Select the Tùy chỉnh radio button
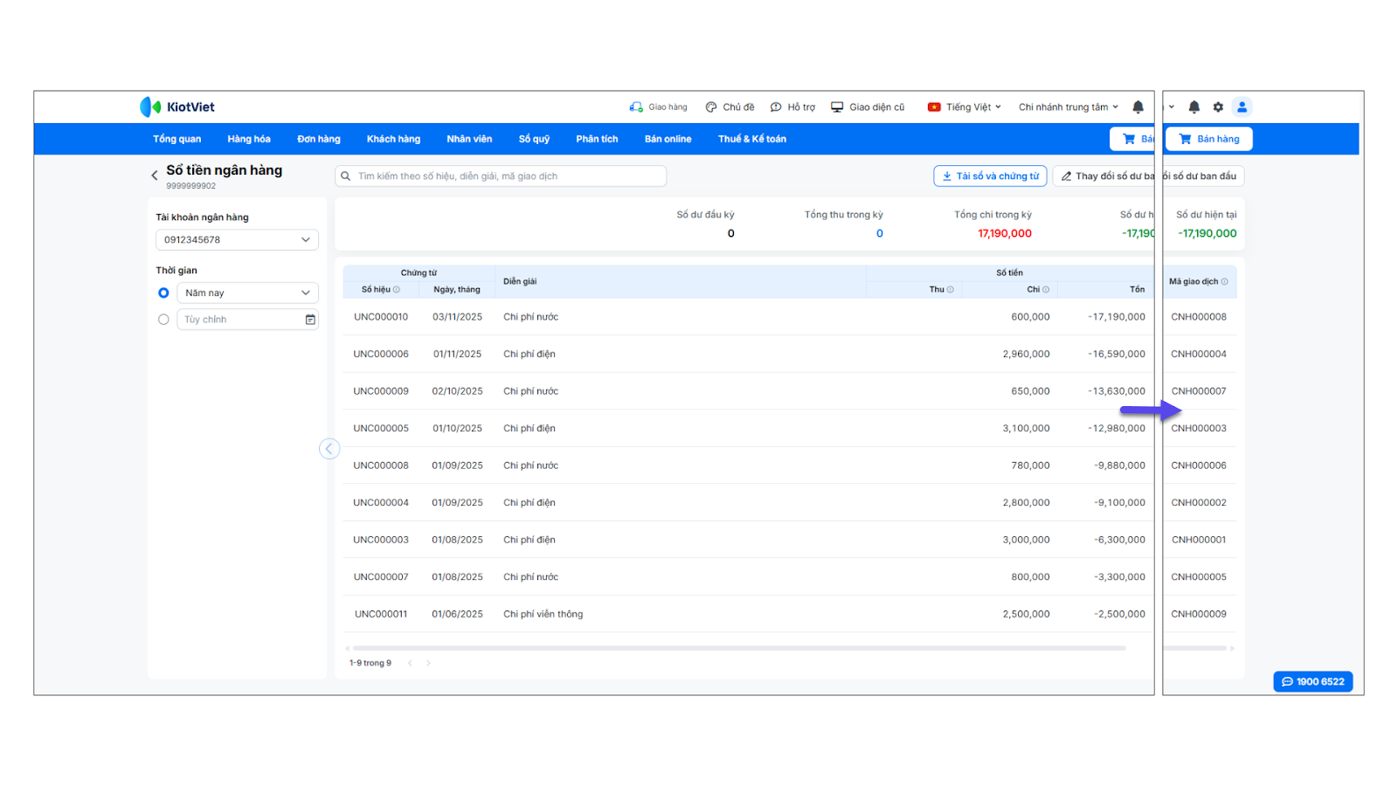Viewport: 1398px width, 786px height. [163, 320]
